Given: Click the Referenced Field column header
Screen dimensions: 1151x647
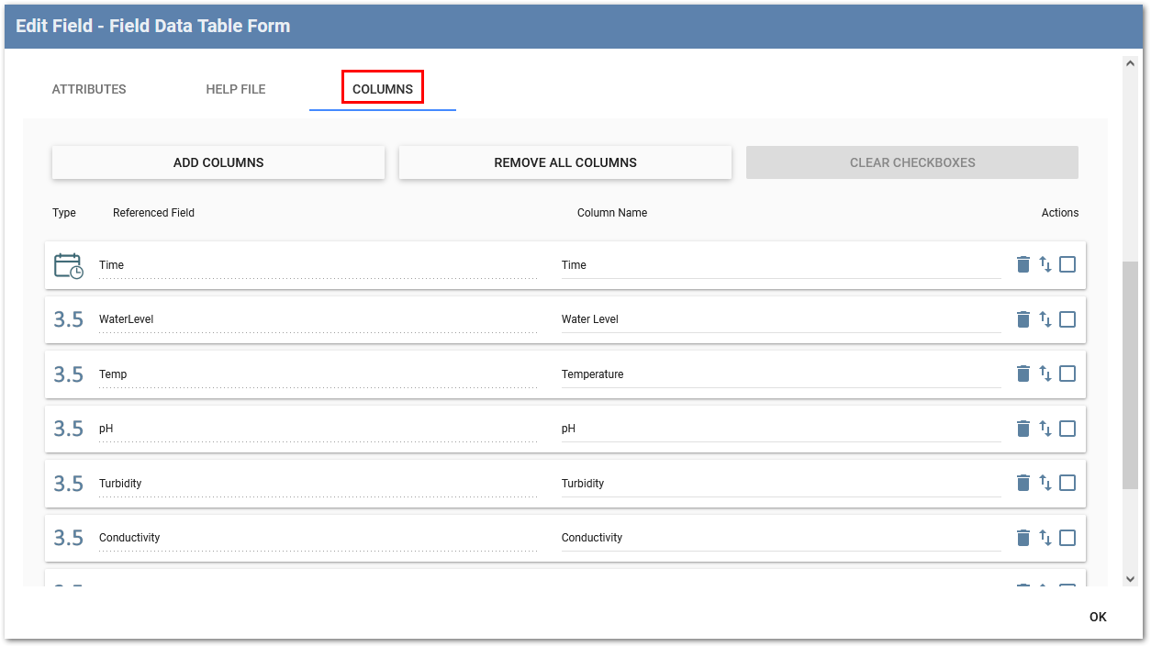Looking at the screenshot, I should click(153, 213).
